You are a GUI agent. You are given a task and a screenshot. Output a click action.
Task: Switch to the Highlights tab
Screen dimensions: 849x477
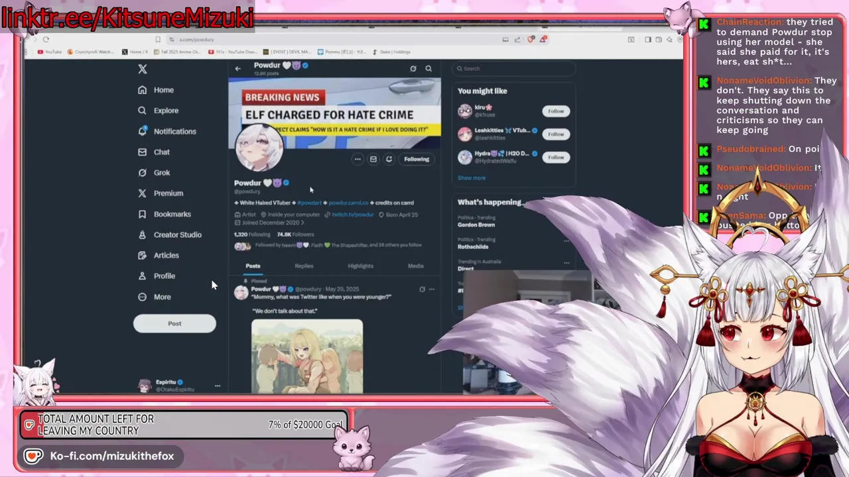[x=361, y=266]
